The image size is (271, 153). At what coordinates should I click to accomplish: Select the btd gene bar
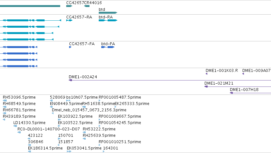click(108, 13)
